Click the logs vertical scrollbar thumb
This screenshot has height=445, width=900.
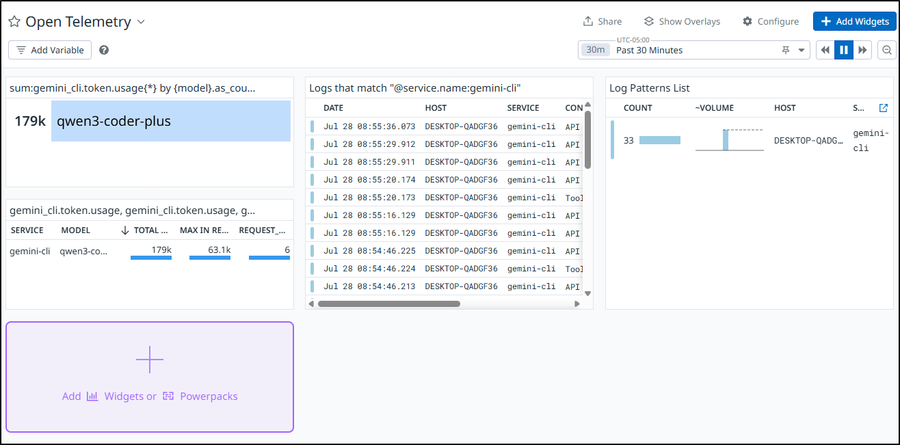587,139
